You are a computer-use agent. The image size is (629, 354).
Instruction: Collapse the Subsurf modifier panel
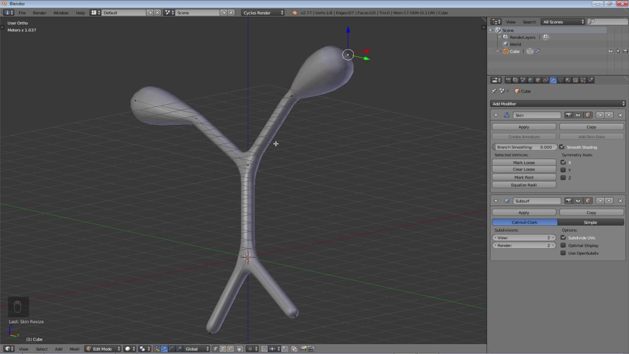(x=495, y=201)
